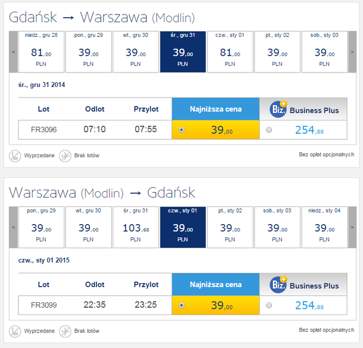This screenshot has width=363, height=348.
Task: Click the Wyprzedane icon in bottom legend
Action: [15, 331]
